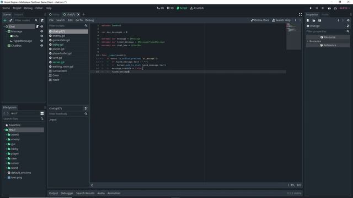Click the instance child scene link icon
The height and width of the screenshot is (198, 353).
[10, 20]
